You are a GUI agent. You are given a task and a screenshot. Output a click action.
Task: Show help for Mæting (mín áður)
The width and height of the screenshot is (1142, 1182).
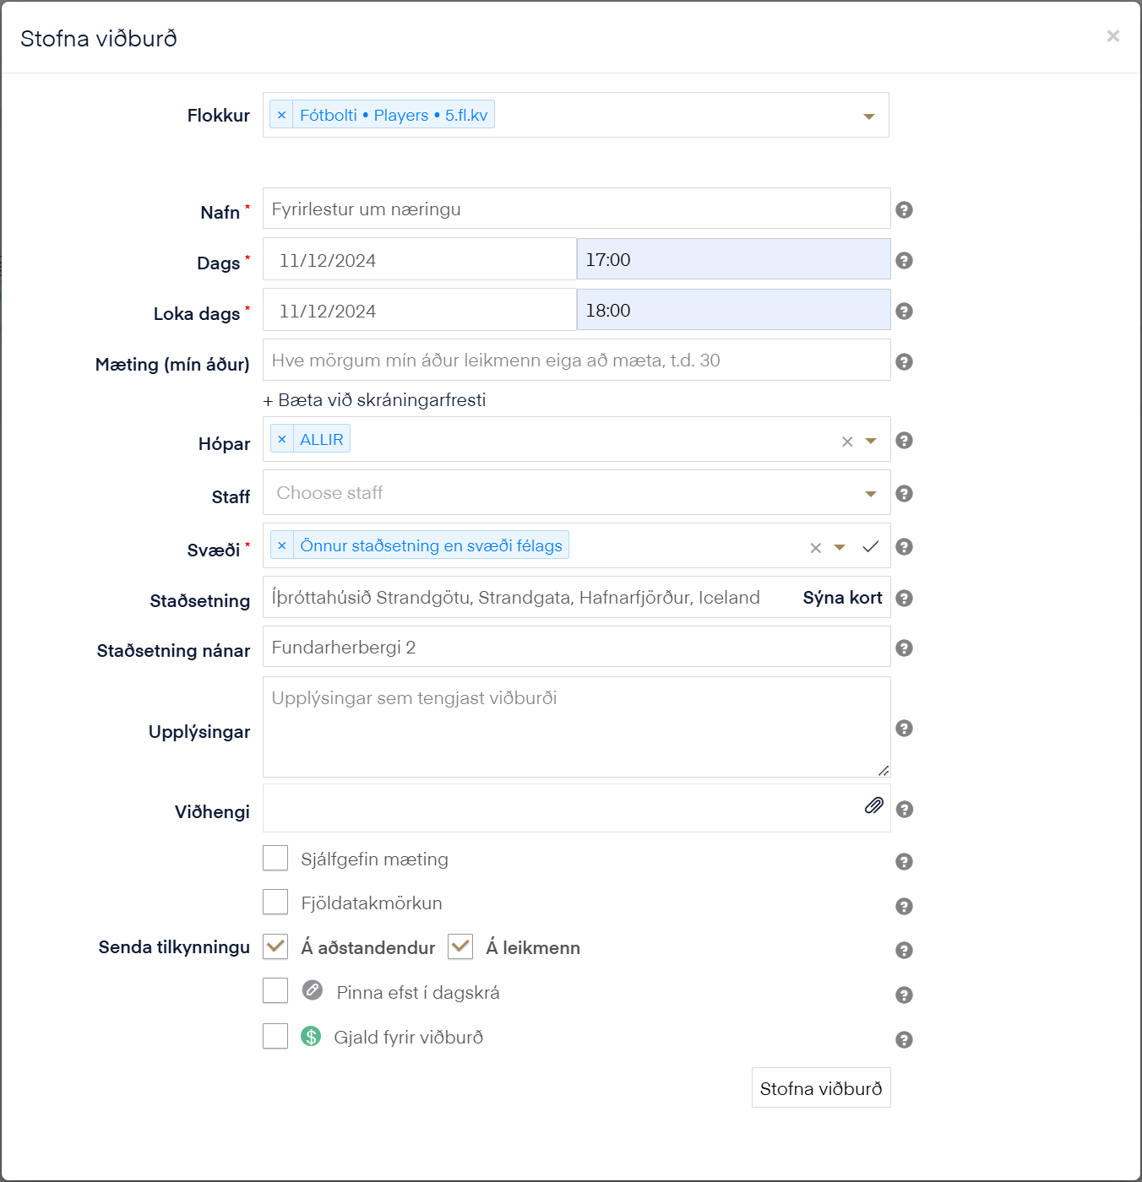coord(904,361)
